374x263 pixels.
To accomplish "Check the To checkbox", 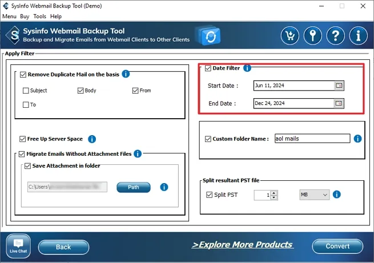I will tap(26, 105).
